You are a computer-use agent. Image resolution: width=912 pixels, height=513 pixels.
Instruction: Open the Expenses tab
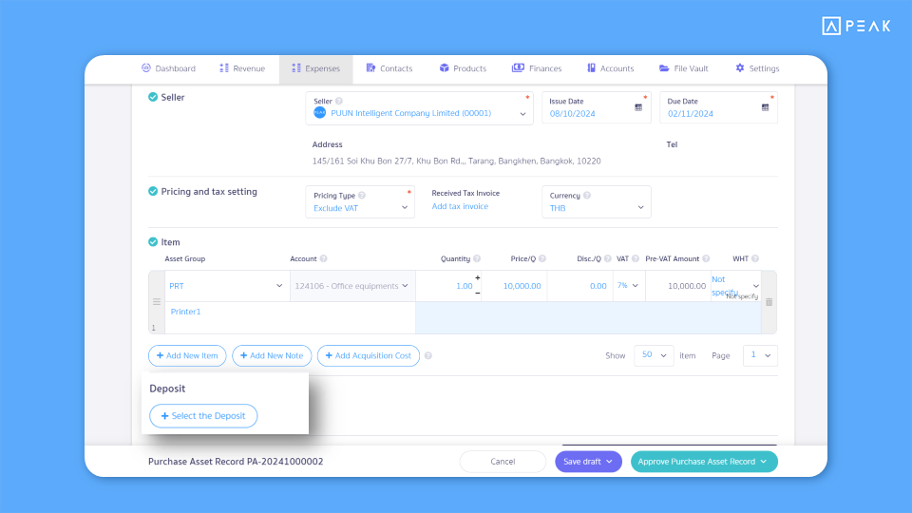[315, 68]
